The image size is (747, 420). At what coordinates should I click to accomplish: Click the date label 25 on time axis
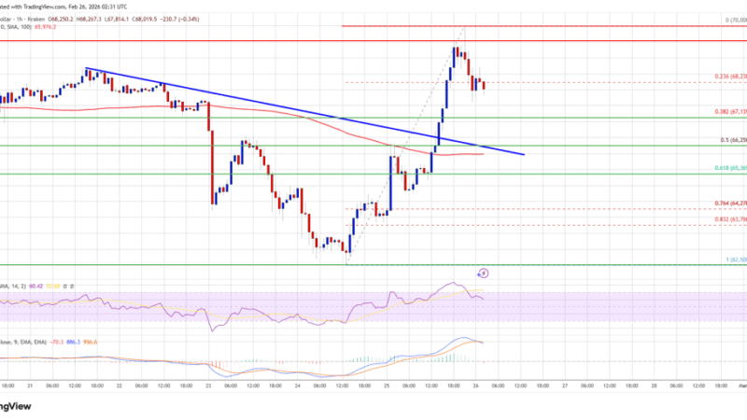point(387,385)
